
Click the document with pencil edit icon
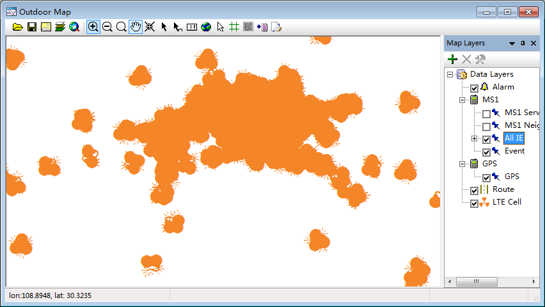coord(276,27)
